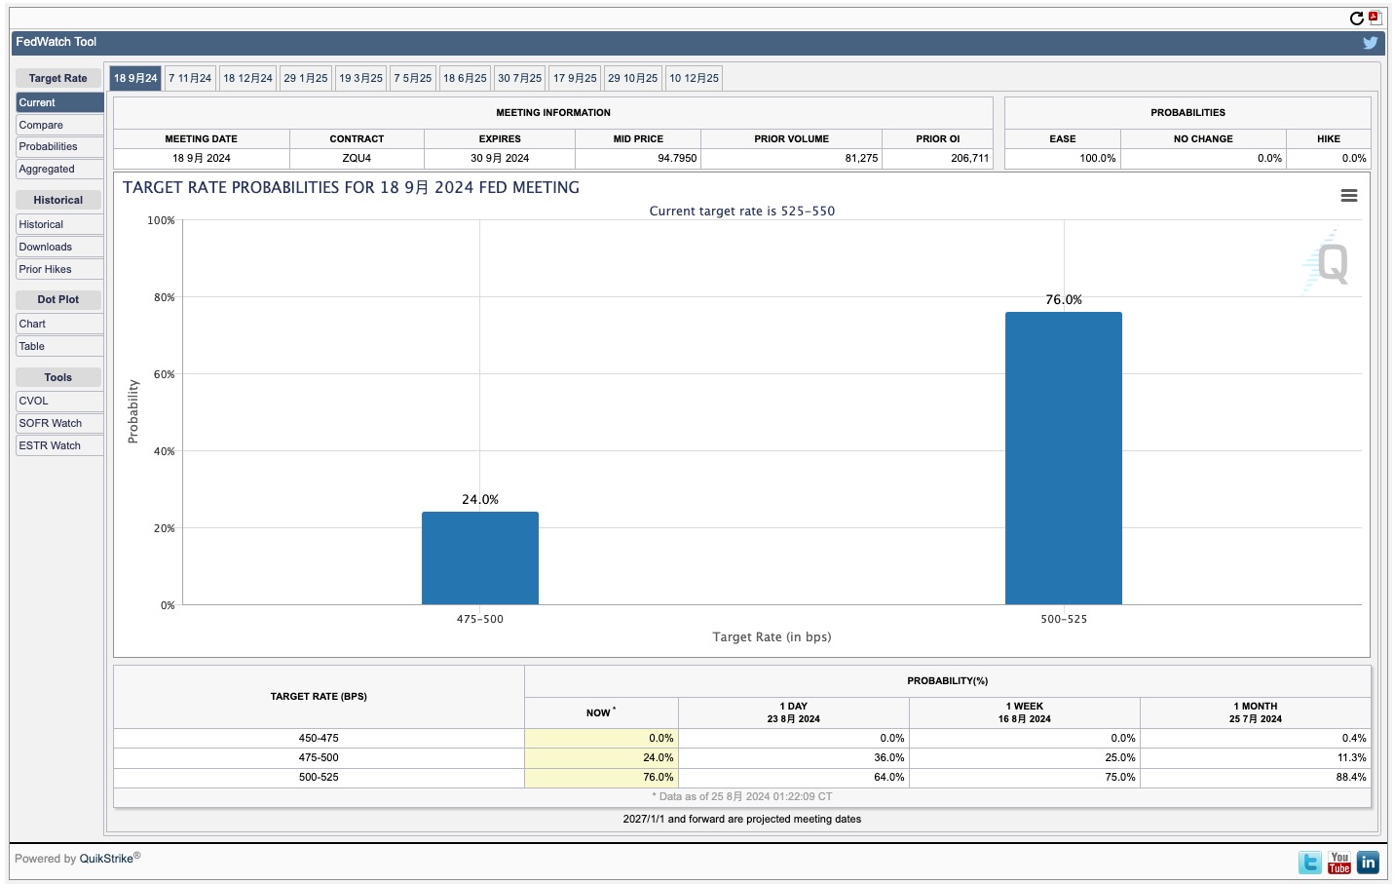Click the SOFR Watch tool link

coord(51,424)
